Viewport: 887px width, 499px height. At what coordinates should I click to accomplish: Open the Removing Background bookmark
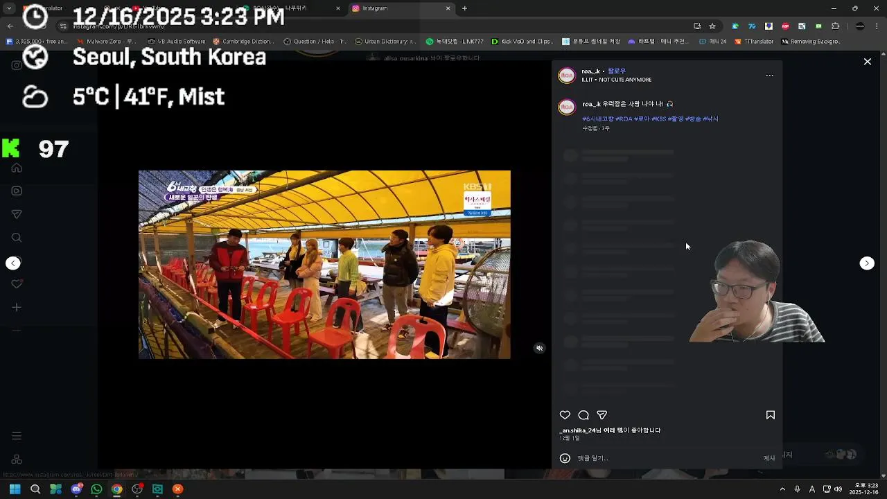pos(811,42)
